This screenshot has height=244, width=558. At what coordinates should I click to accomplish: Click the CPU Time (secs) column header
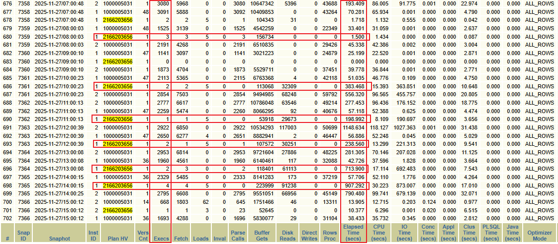pyautogui.click(x=378, y=233)
